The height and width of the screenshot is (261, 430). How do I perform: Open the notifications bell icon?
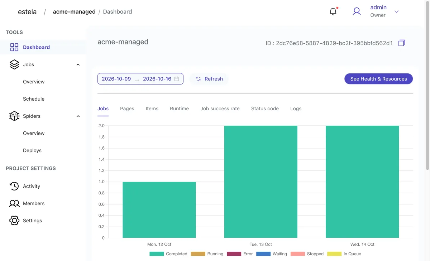click(x=333, y=11)
